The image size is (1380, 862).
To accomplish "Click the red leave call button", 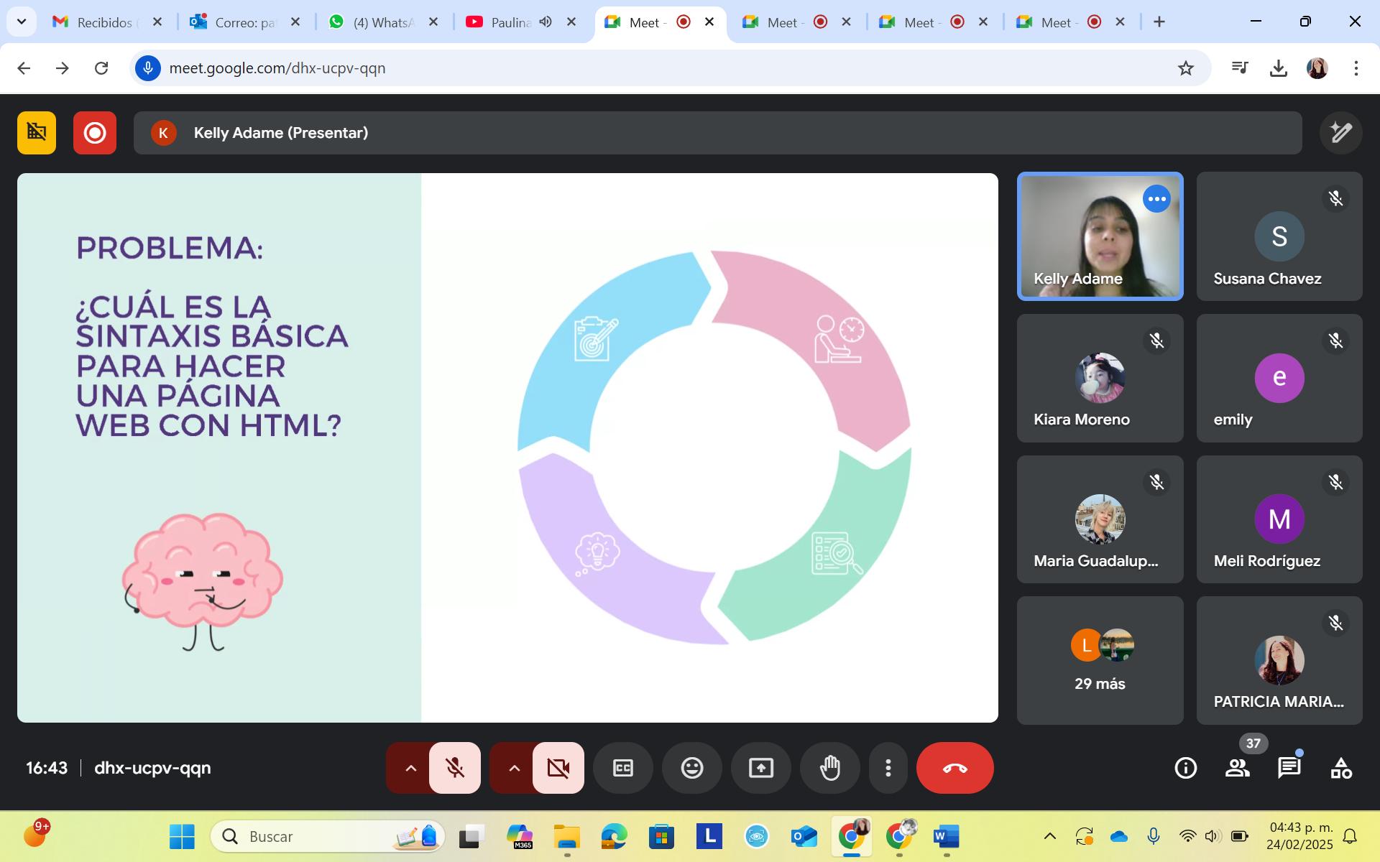I will pyautogui.click(x=954, y=768).
